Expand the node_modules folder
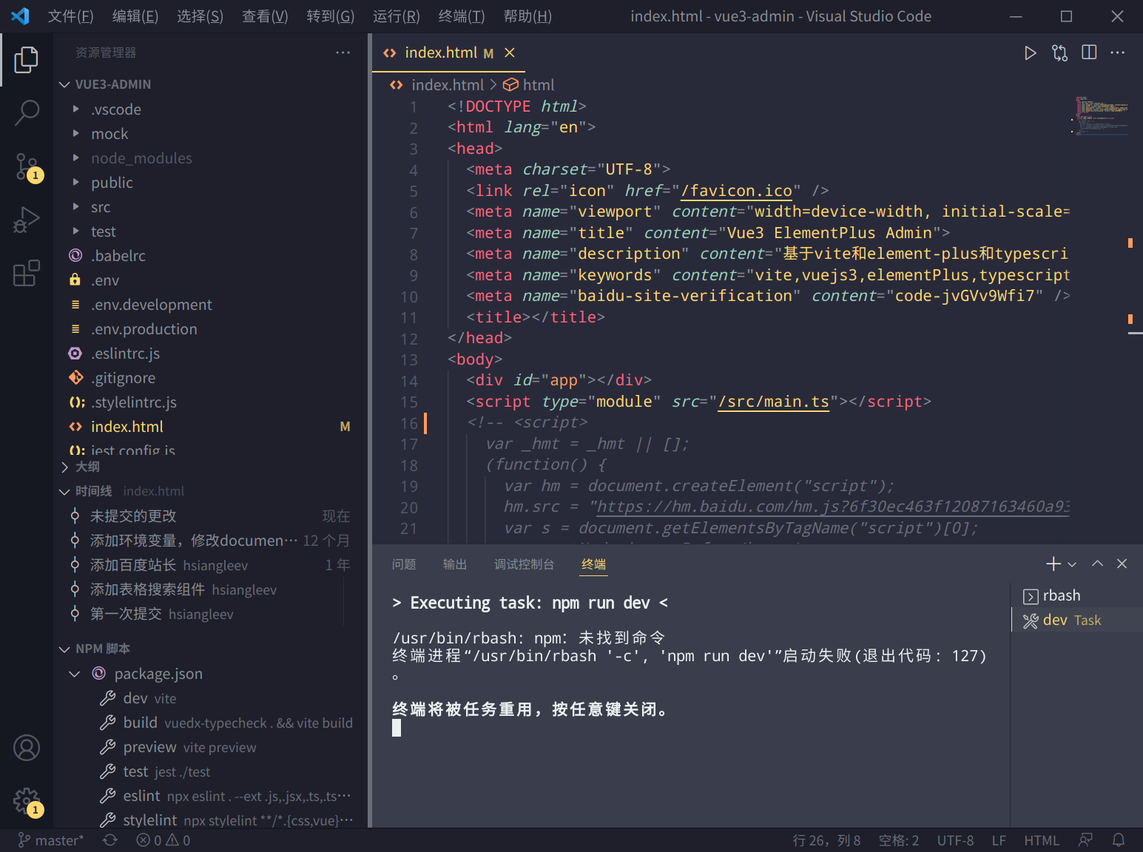The image size is (1143, 852). (212, 158)
